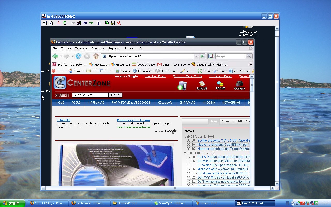Image resolution: width=331 pixels, height=207 pixels.
Task: Click the Firefox reload page button
Action: coord(78,56)
